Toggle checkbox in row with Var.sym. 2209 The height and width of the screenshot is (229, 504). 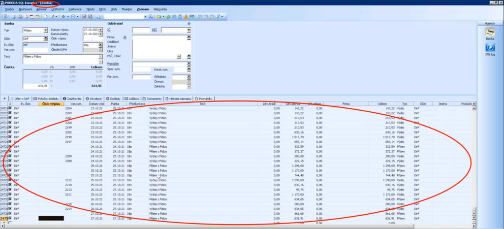[10, 156]
